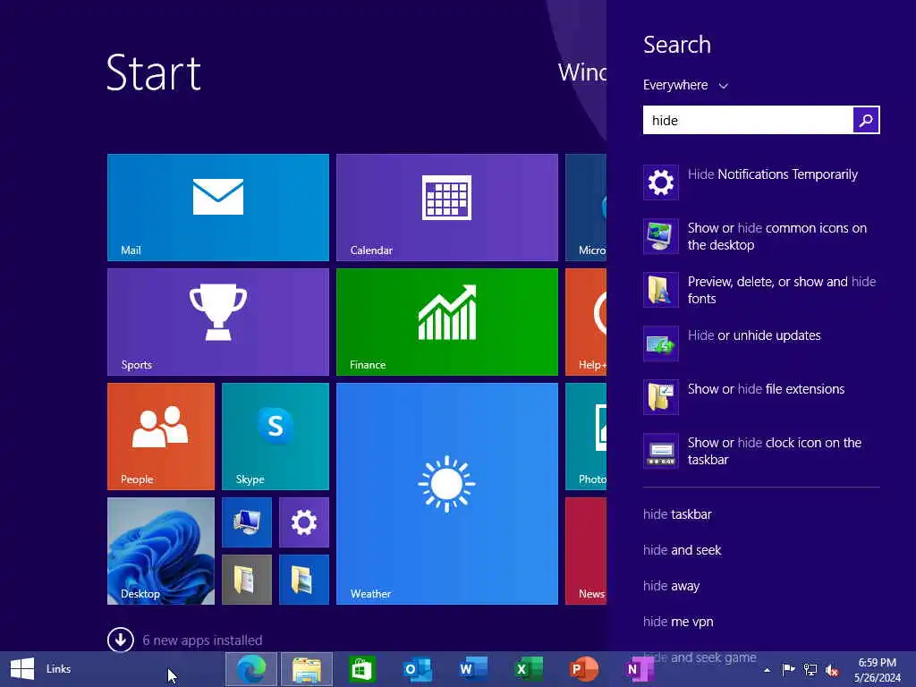This screenshot has width=916, height=687.
Task: Click the network tray icon
Action: 810,669
